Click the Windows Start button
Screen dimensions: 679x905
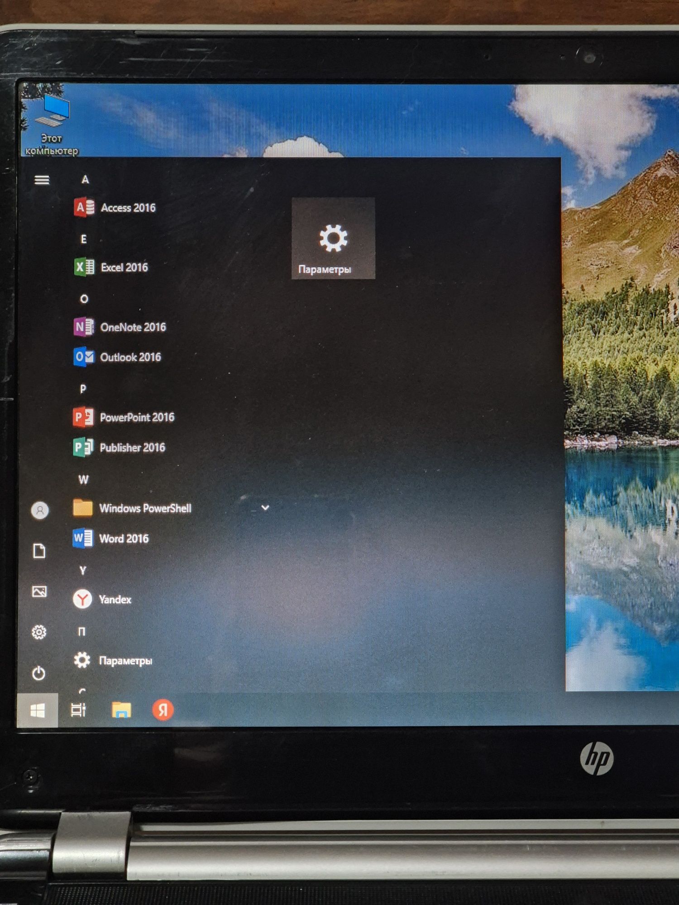click(38, 710)
